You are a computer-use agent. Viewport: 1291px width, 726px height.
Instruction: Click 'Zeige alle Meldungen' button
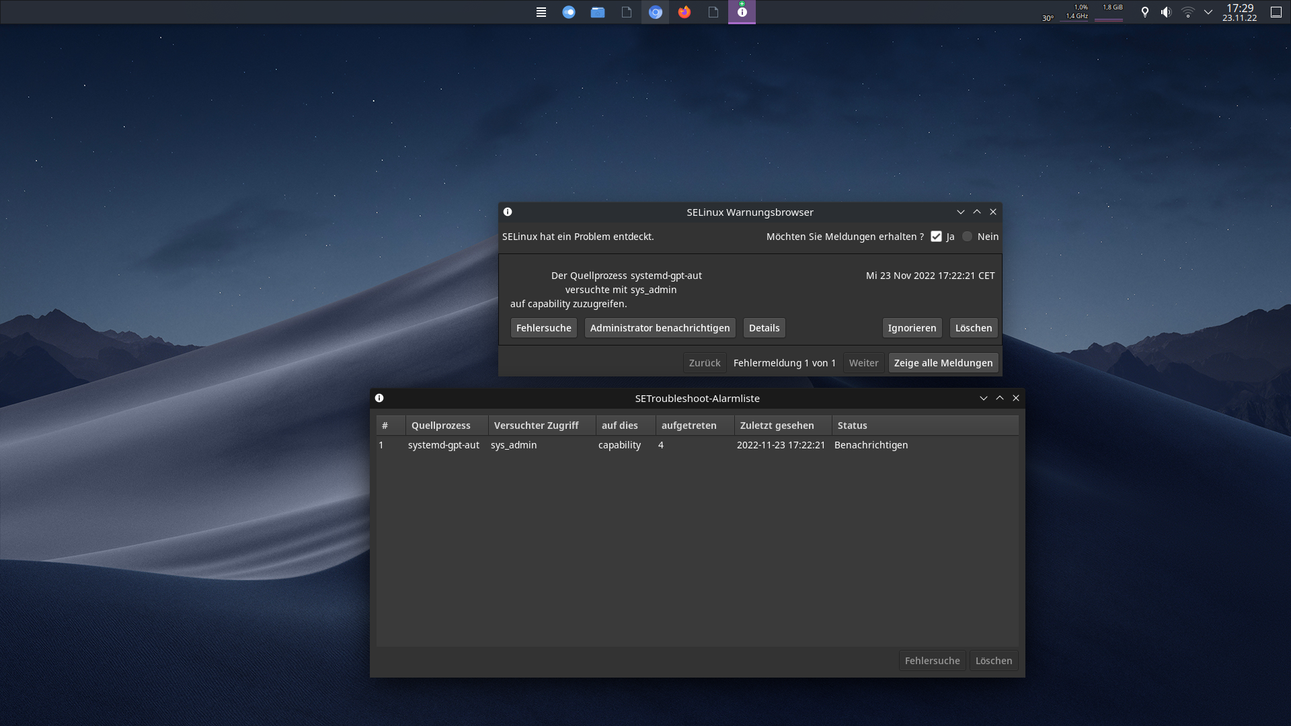(x=943, y=362)
